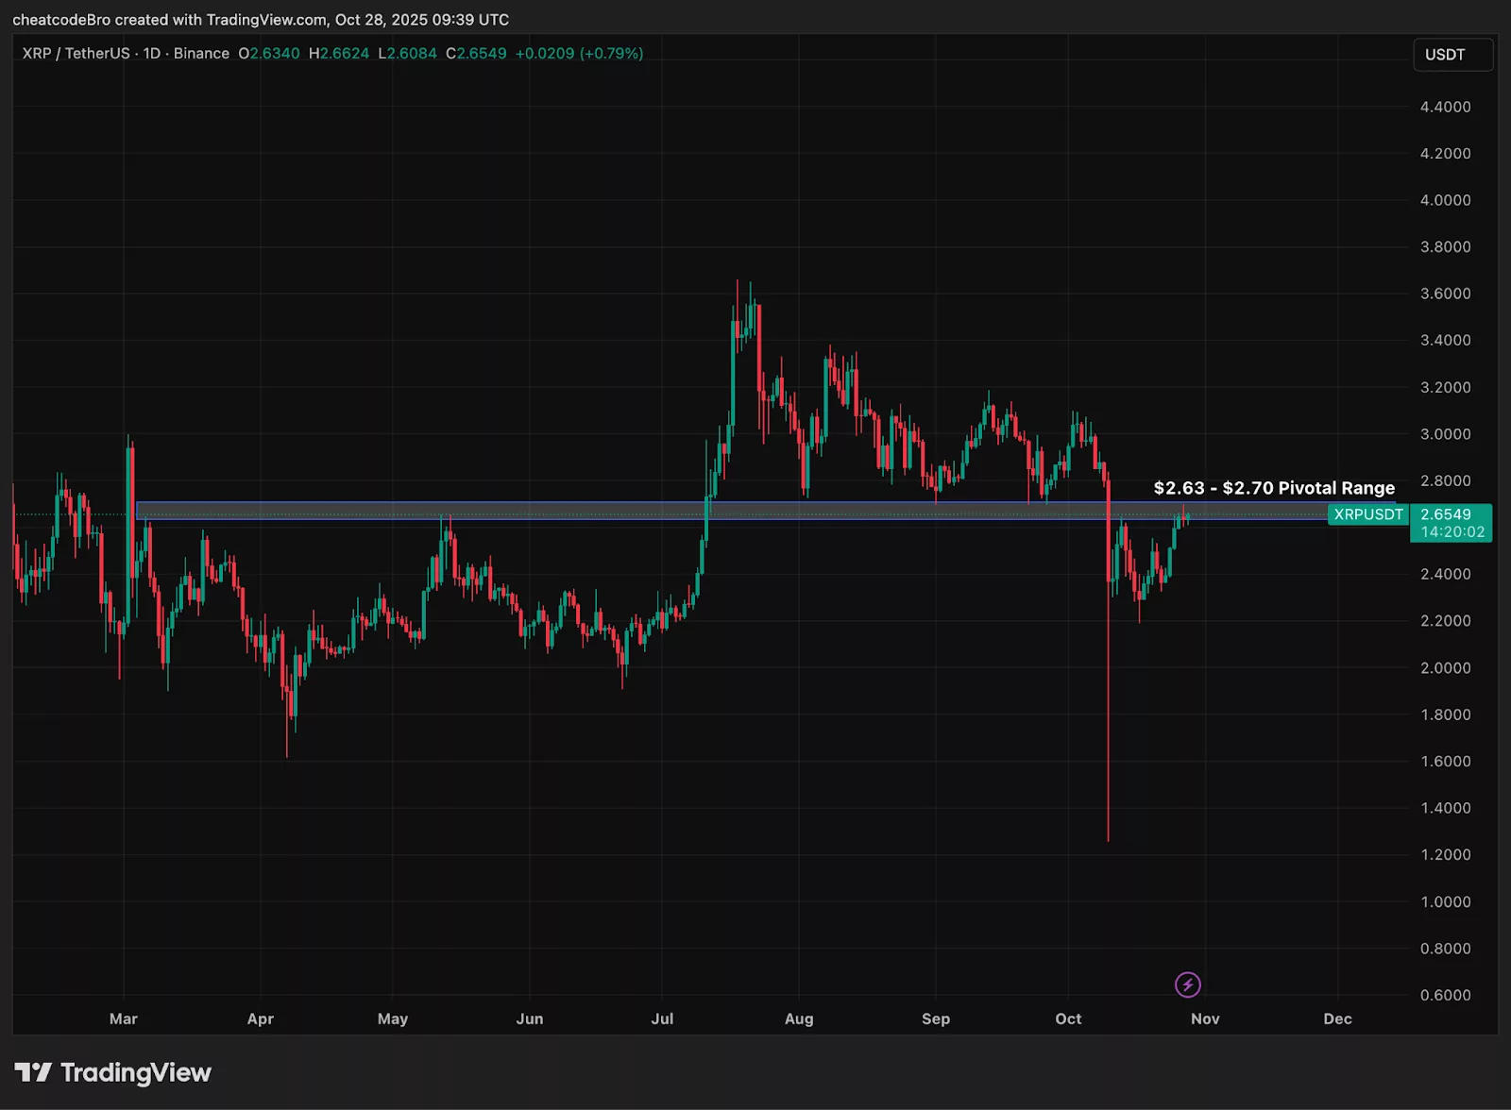1511x1110 pixels.
Task: Toggle the XRPUSDT price label on price axis
Action: [x=1367, y=515]
